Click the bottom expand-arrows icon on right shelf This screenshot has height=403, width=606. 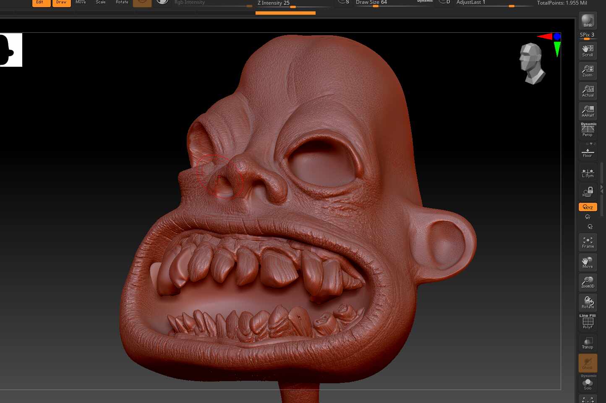[588, 399]
